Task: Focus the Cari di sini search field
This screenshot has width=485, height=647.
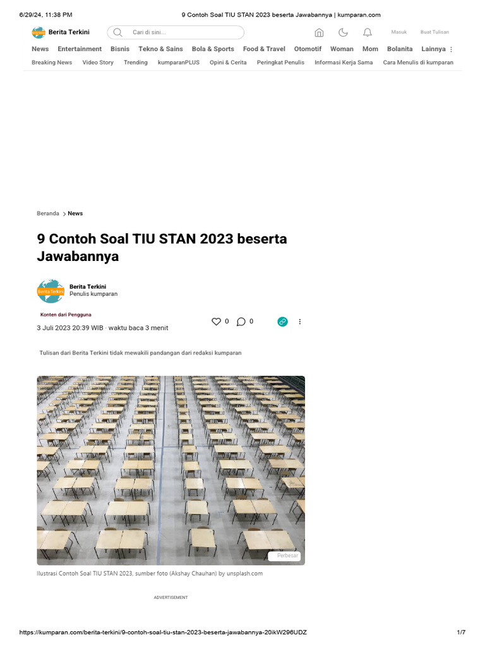Action: [176, 32]
